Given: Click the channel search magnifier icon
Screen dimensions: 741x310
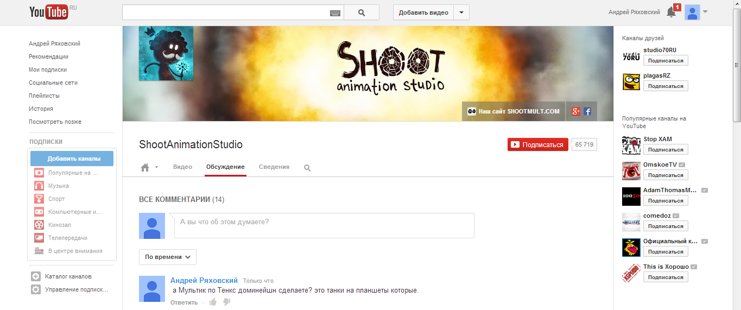Looking at the screenshot, I should click(x=307, y=168).
